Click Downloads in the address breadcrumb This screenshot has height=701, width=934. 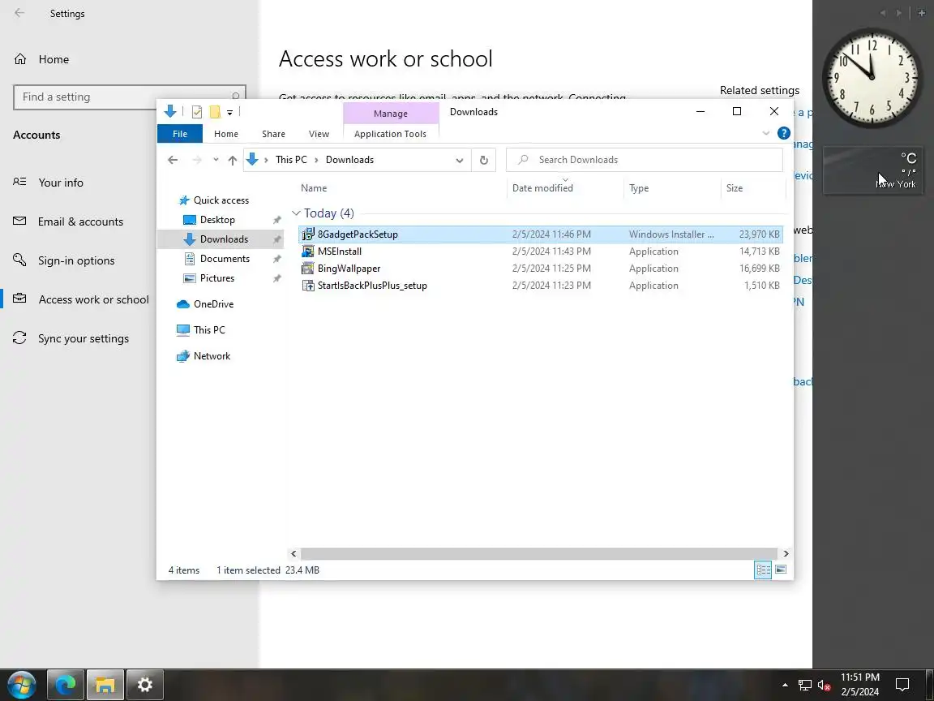tap(349, 160)
